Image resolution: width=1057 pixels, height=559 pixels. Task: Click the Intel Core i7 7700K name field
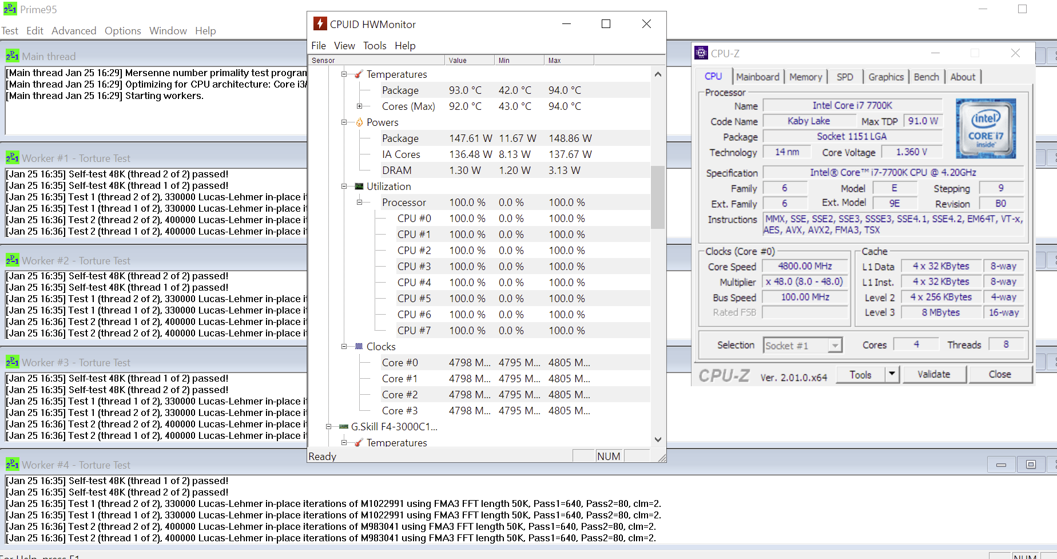852,105
